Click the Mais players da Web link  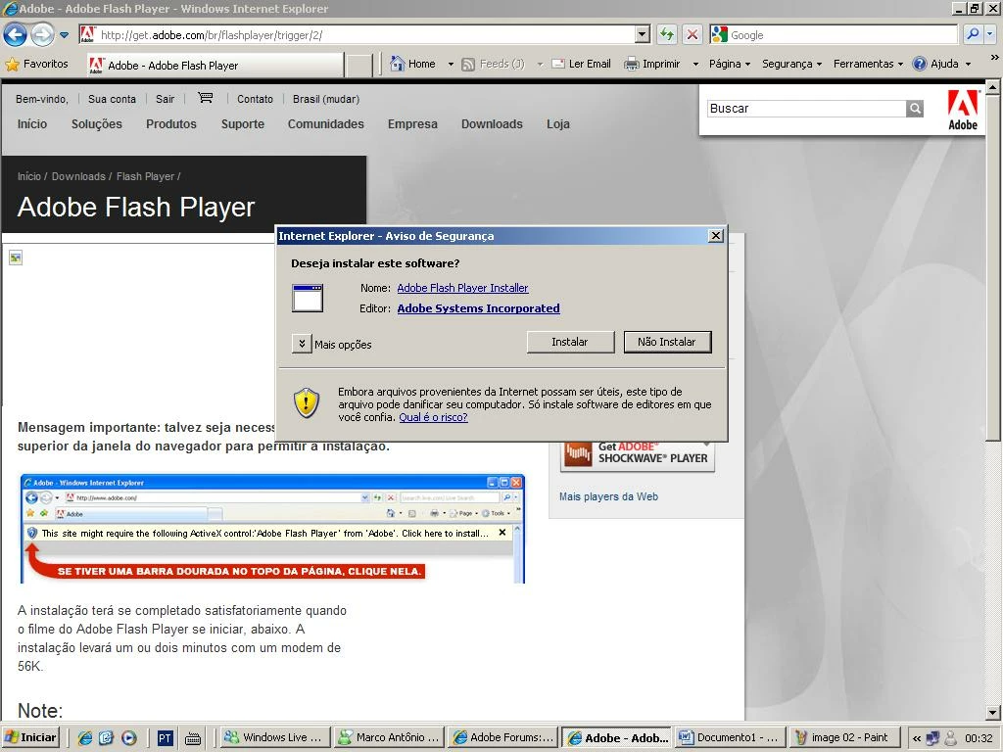(x=608, y=496)
